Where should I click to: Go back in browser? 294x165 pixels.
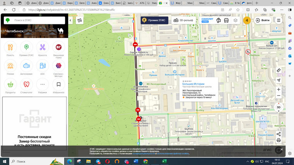(x=5, y=10)
